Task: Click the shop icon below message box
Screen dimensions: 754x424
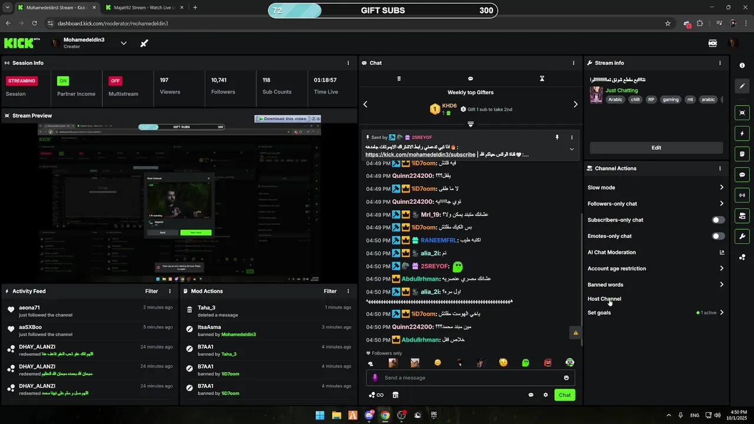Action: click(395, 395)
